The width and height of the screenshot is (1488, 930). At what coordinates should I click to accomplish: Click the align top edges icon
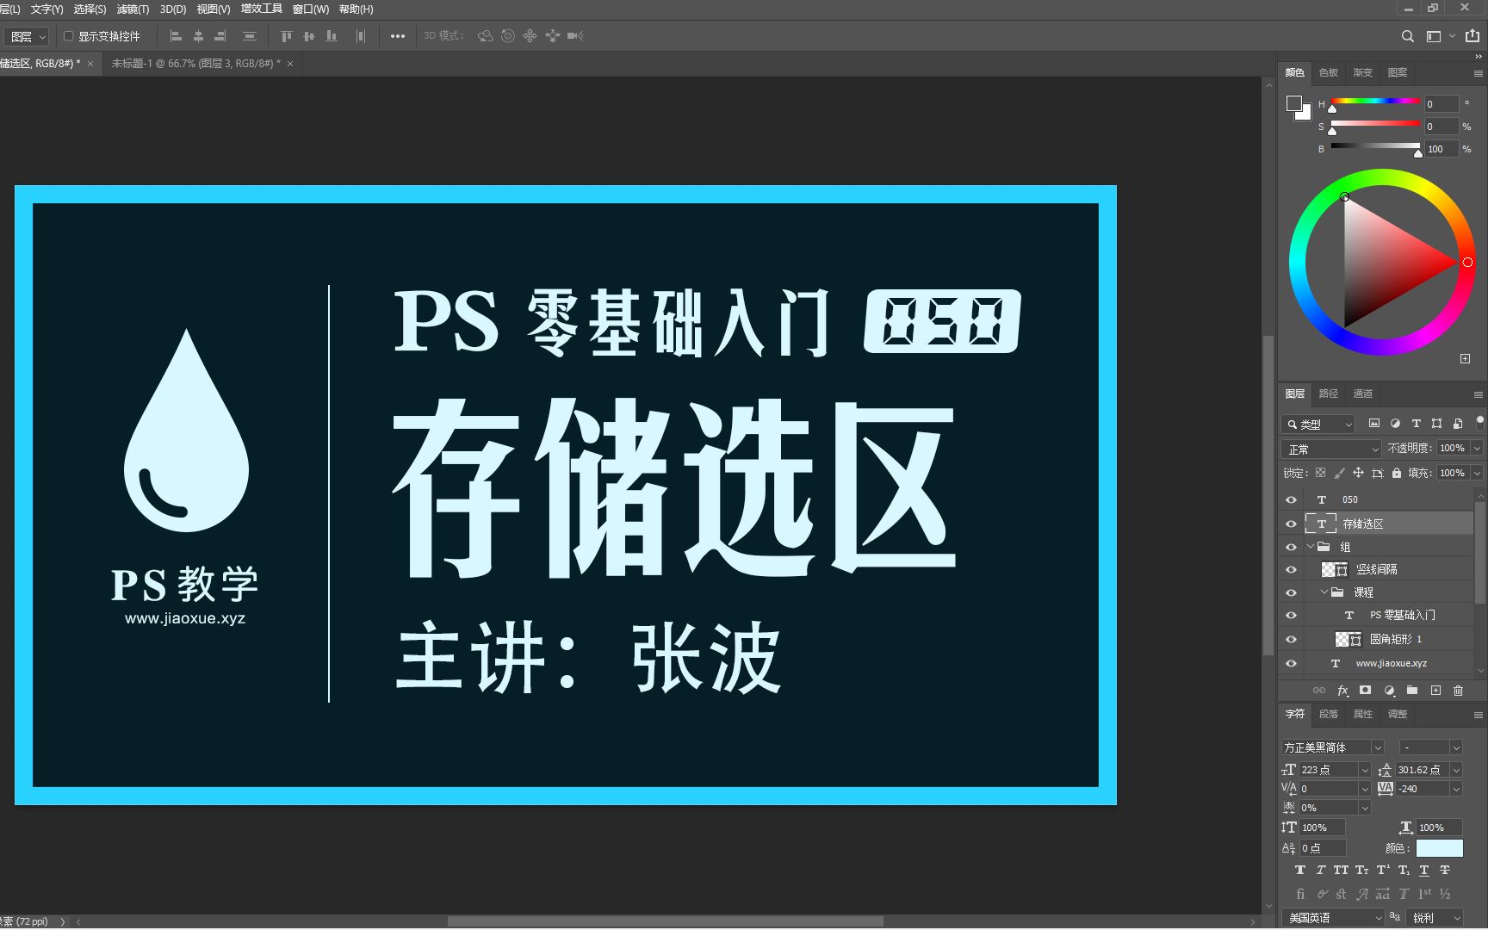(x=287, y=36)
